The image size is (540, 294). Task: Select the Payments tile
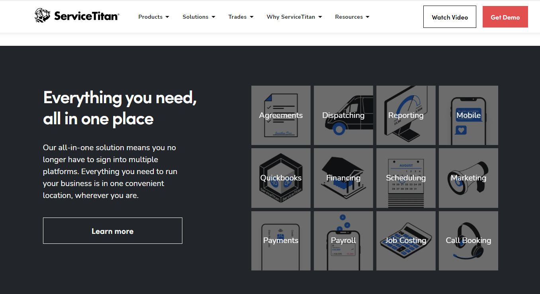[x=281, y=241]
